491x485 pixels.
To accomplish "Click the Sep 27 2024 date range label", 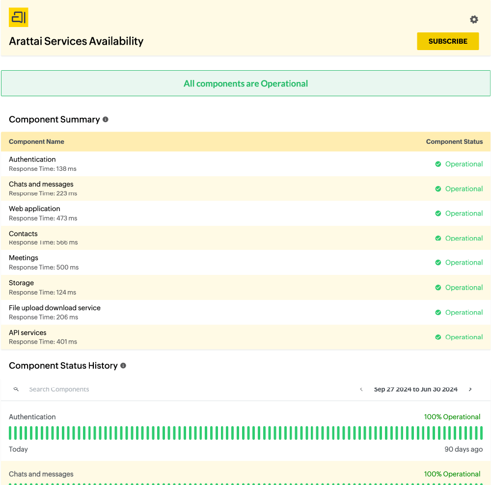I will 415,389.
